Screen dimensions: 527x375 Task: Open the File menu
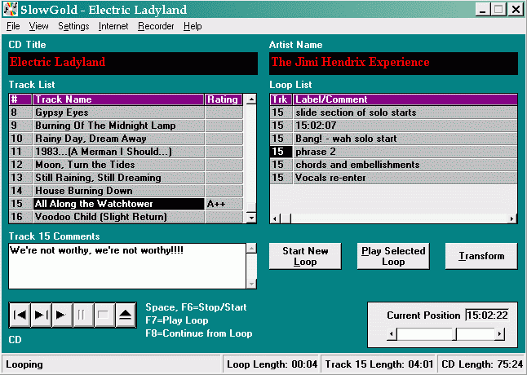(13, 26)
